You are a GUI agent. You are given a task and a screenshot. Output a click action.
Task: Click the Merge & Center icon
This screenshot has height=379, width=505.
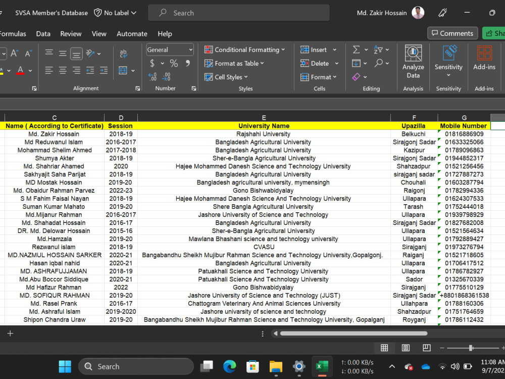tap(123, 70)
